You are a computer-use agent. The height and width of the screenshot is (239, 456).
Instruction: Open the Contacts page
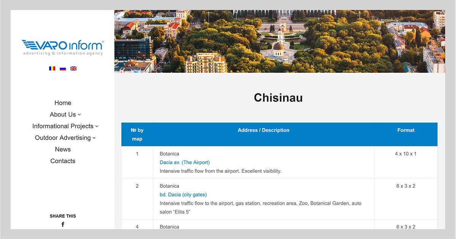[x=63, y=161]
